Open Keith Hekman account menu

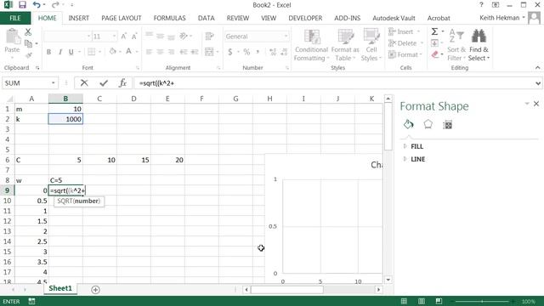[501, 18]
